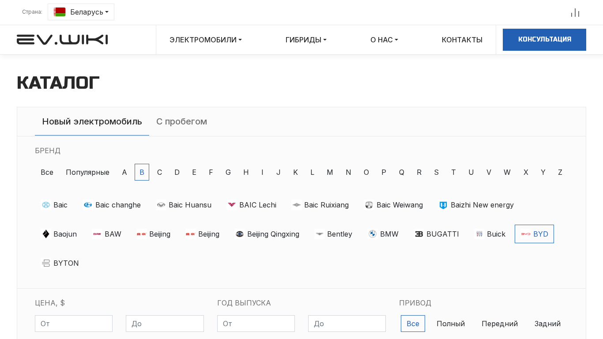The width and height of the screenshot is (603, 339).
Task: Select the BAIC Lechi brand logo
Action: click(232, 205)
